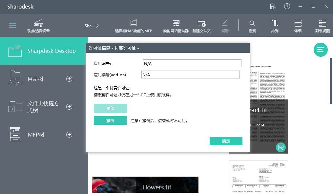The height and width of the screenshot is (194, 333).
Task: Click the 应用编号(add-on) input field
Action: (191, 75)
